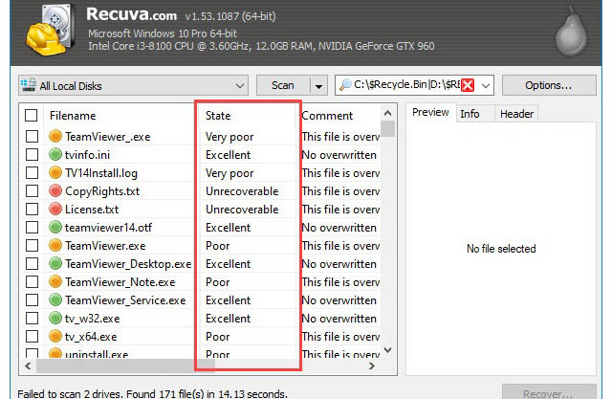Switch to the Preview tab

[430, 113]
